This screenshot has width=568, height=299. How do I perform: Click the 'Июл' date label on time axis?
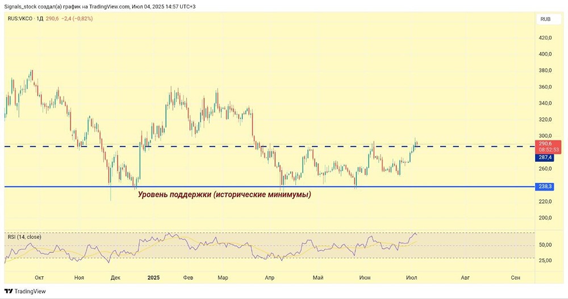411,277
